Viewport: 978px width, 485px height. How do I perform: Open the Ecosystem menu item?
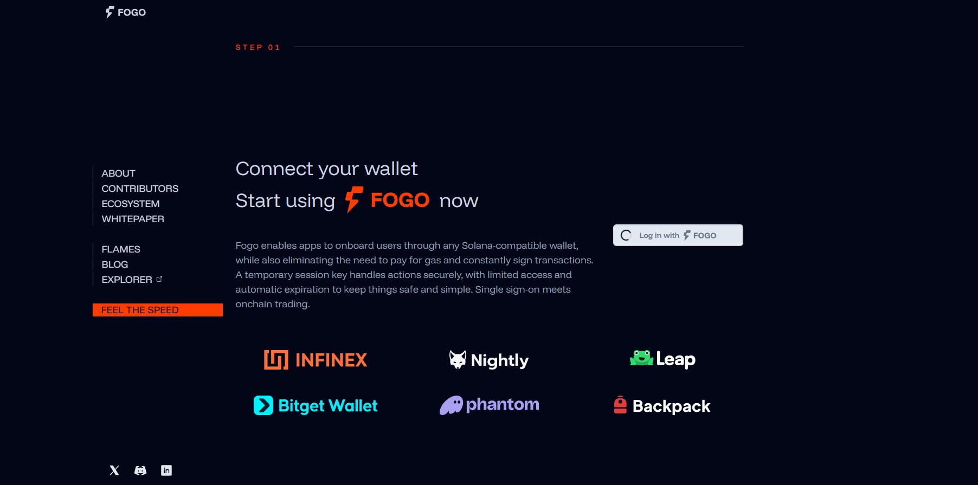pyautogui.click(x=131, y=204)
